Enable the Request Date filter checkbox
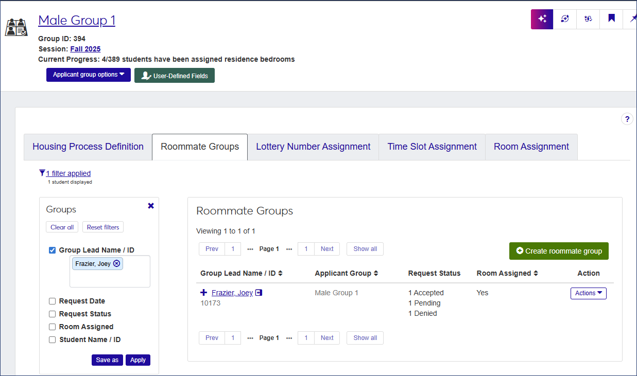 [x=52, y=301]
